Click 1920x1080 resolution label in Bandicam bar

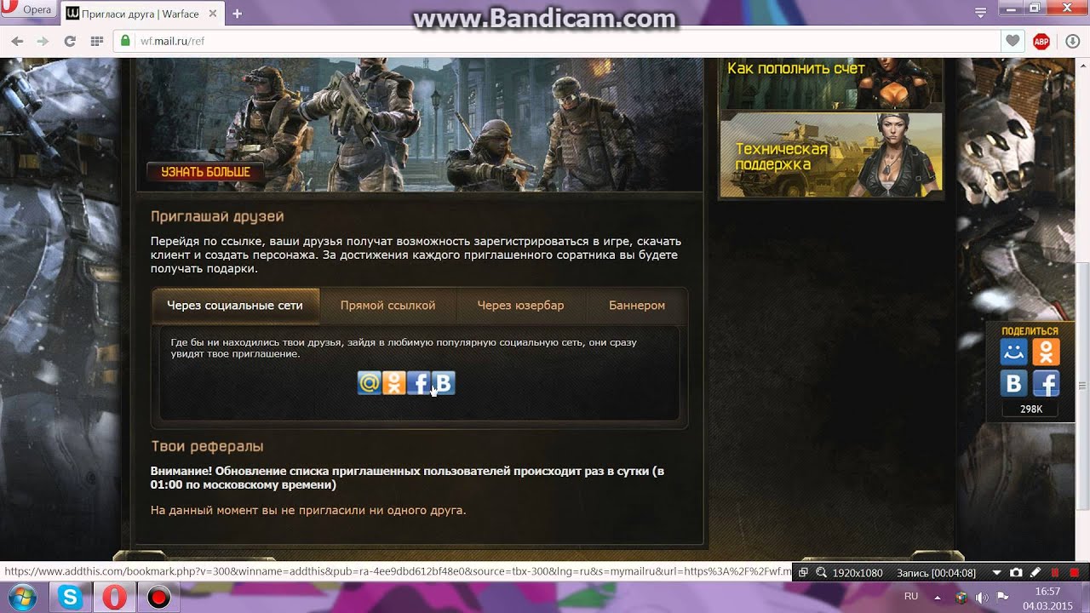[859, 573]
